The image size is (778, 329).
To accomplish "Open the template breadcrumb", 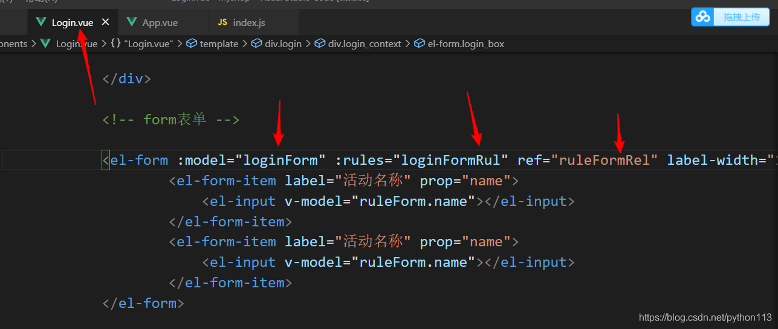I will pos(219,43).
